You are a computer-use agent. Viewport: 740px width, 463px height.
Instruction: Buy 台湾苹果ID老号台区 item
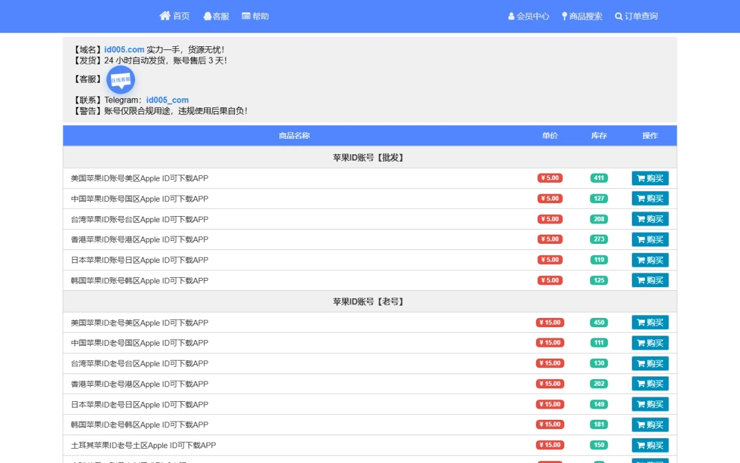650,363
